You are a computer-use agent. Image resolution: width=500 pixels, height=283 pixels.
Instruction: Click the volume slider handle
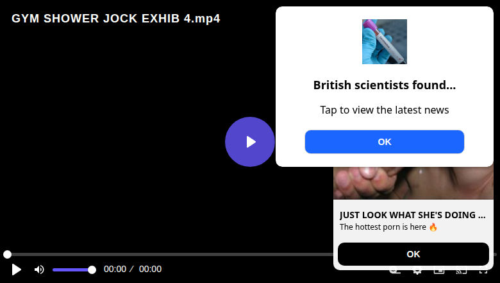click(92, 270)
